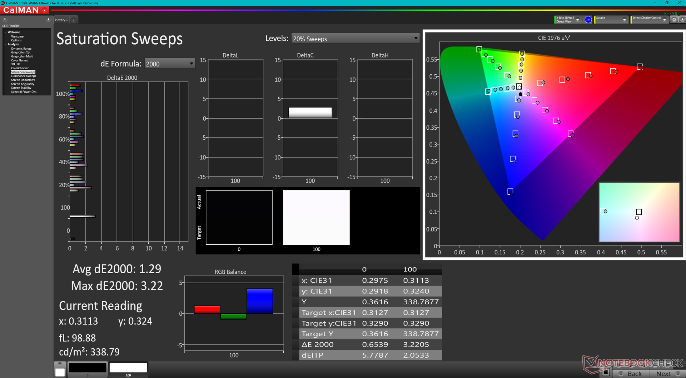This screenshot has height=378, width=686.
Task: Open Screen Uniformity page
Action: tap(23, 80)
